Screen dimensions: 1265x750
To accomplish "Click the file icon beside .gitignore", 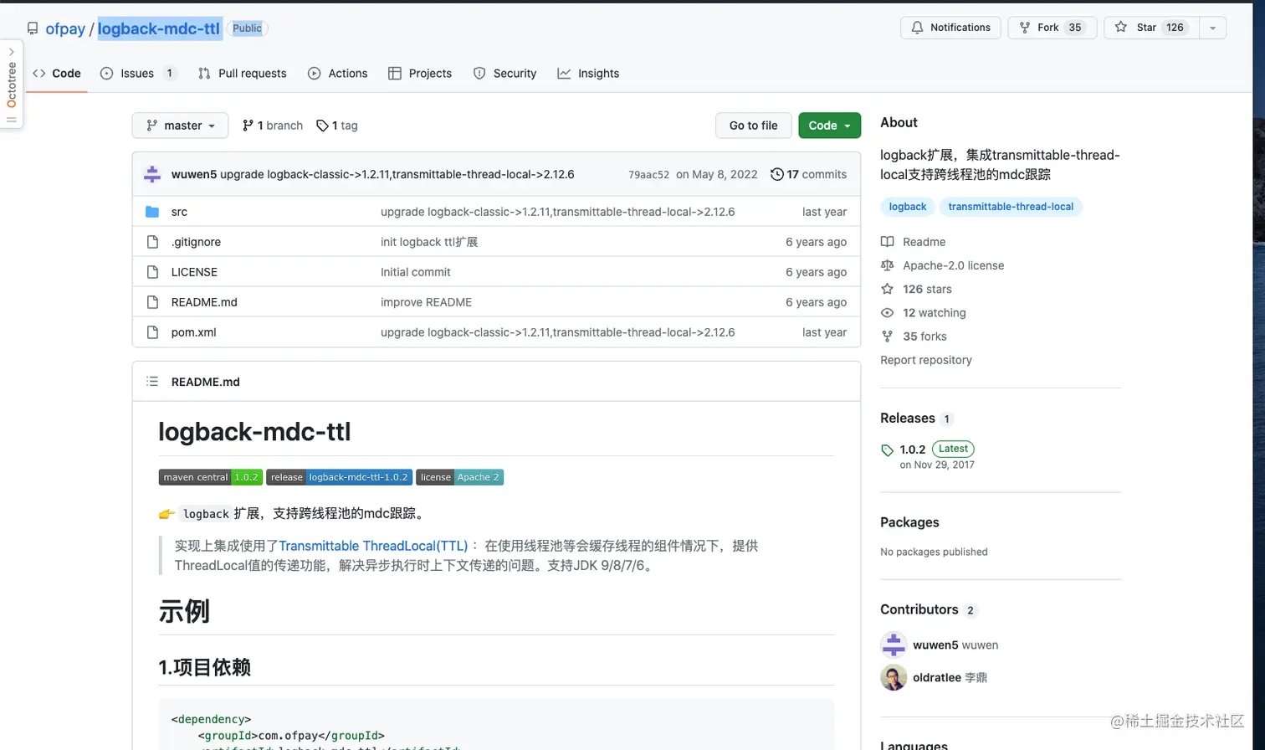I will click(152, 242).
